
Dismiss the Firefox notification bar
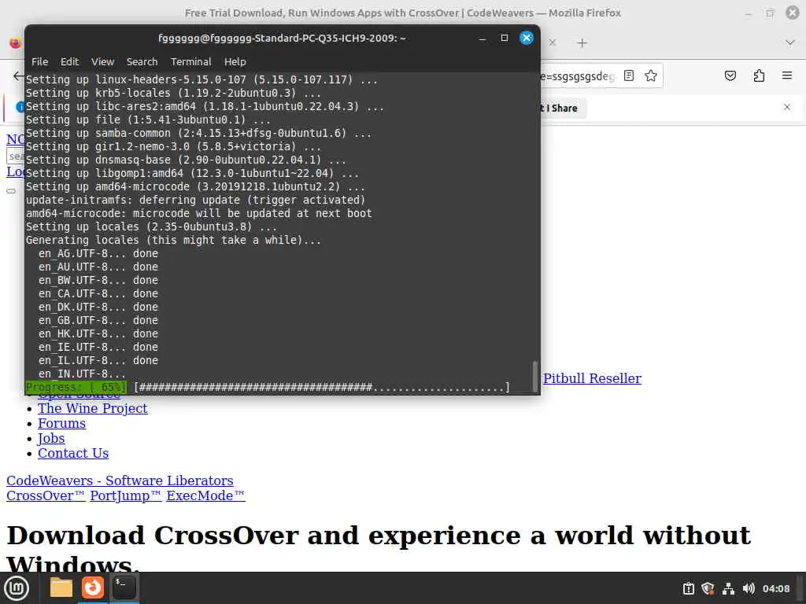[787, 107]
